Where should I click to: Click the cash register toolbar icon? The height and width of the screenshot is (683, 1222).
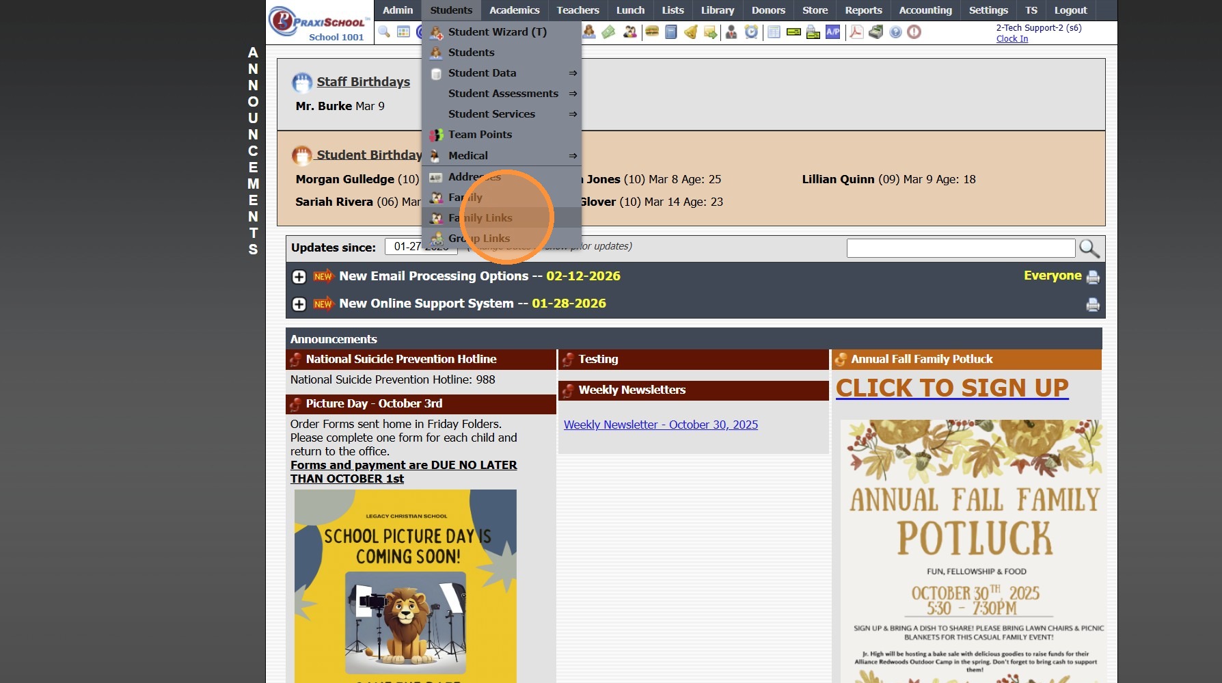click(875, 31)
